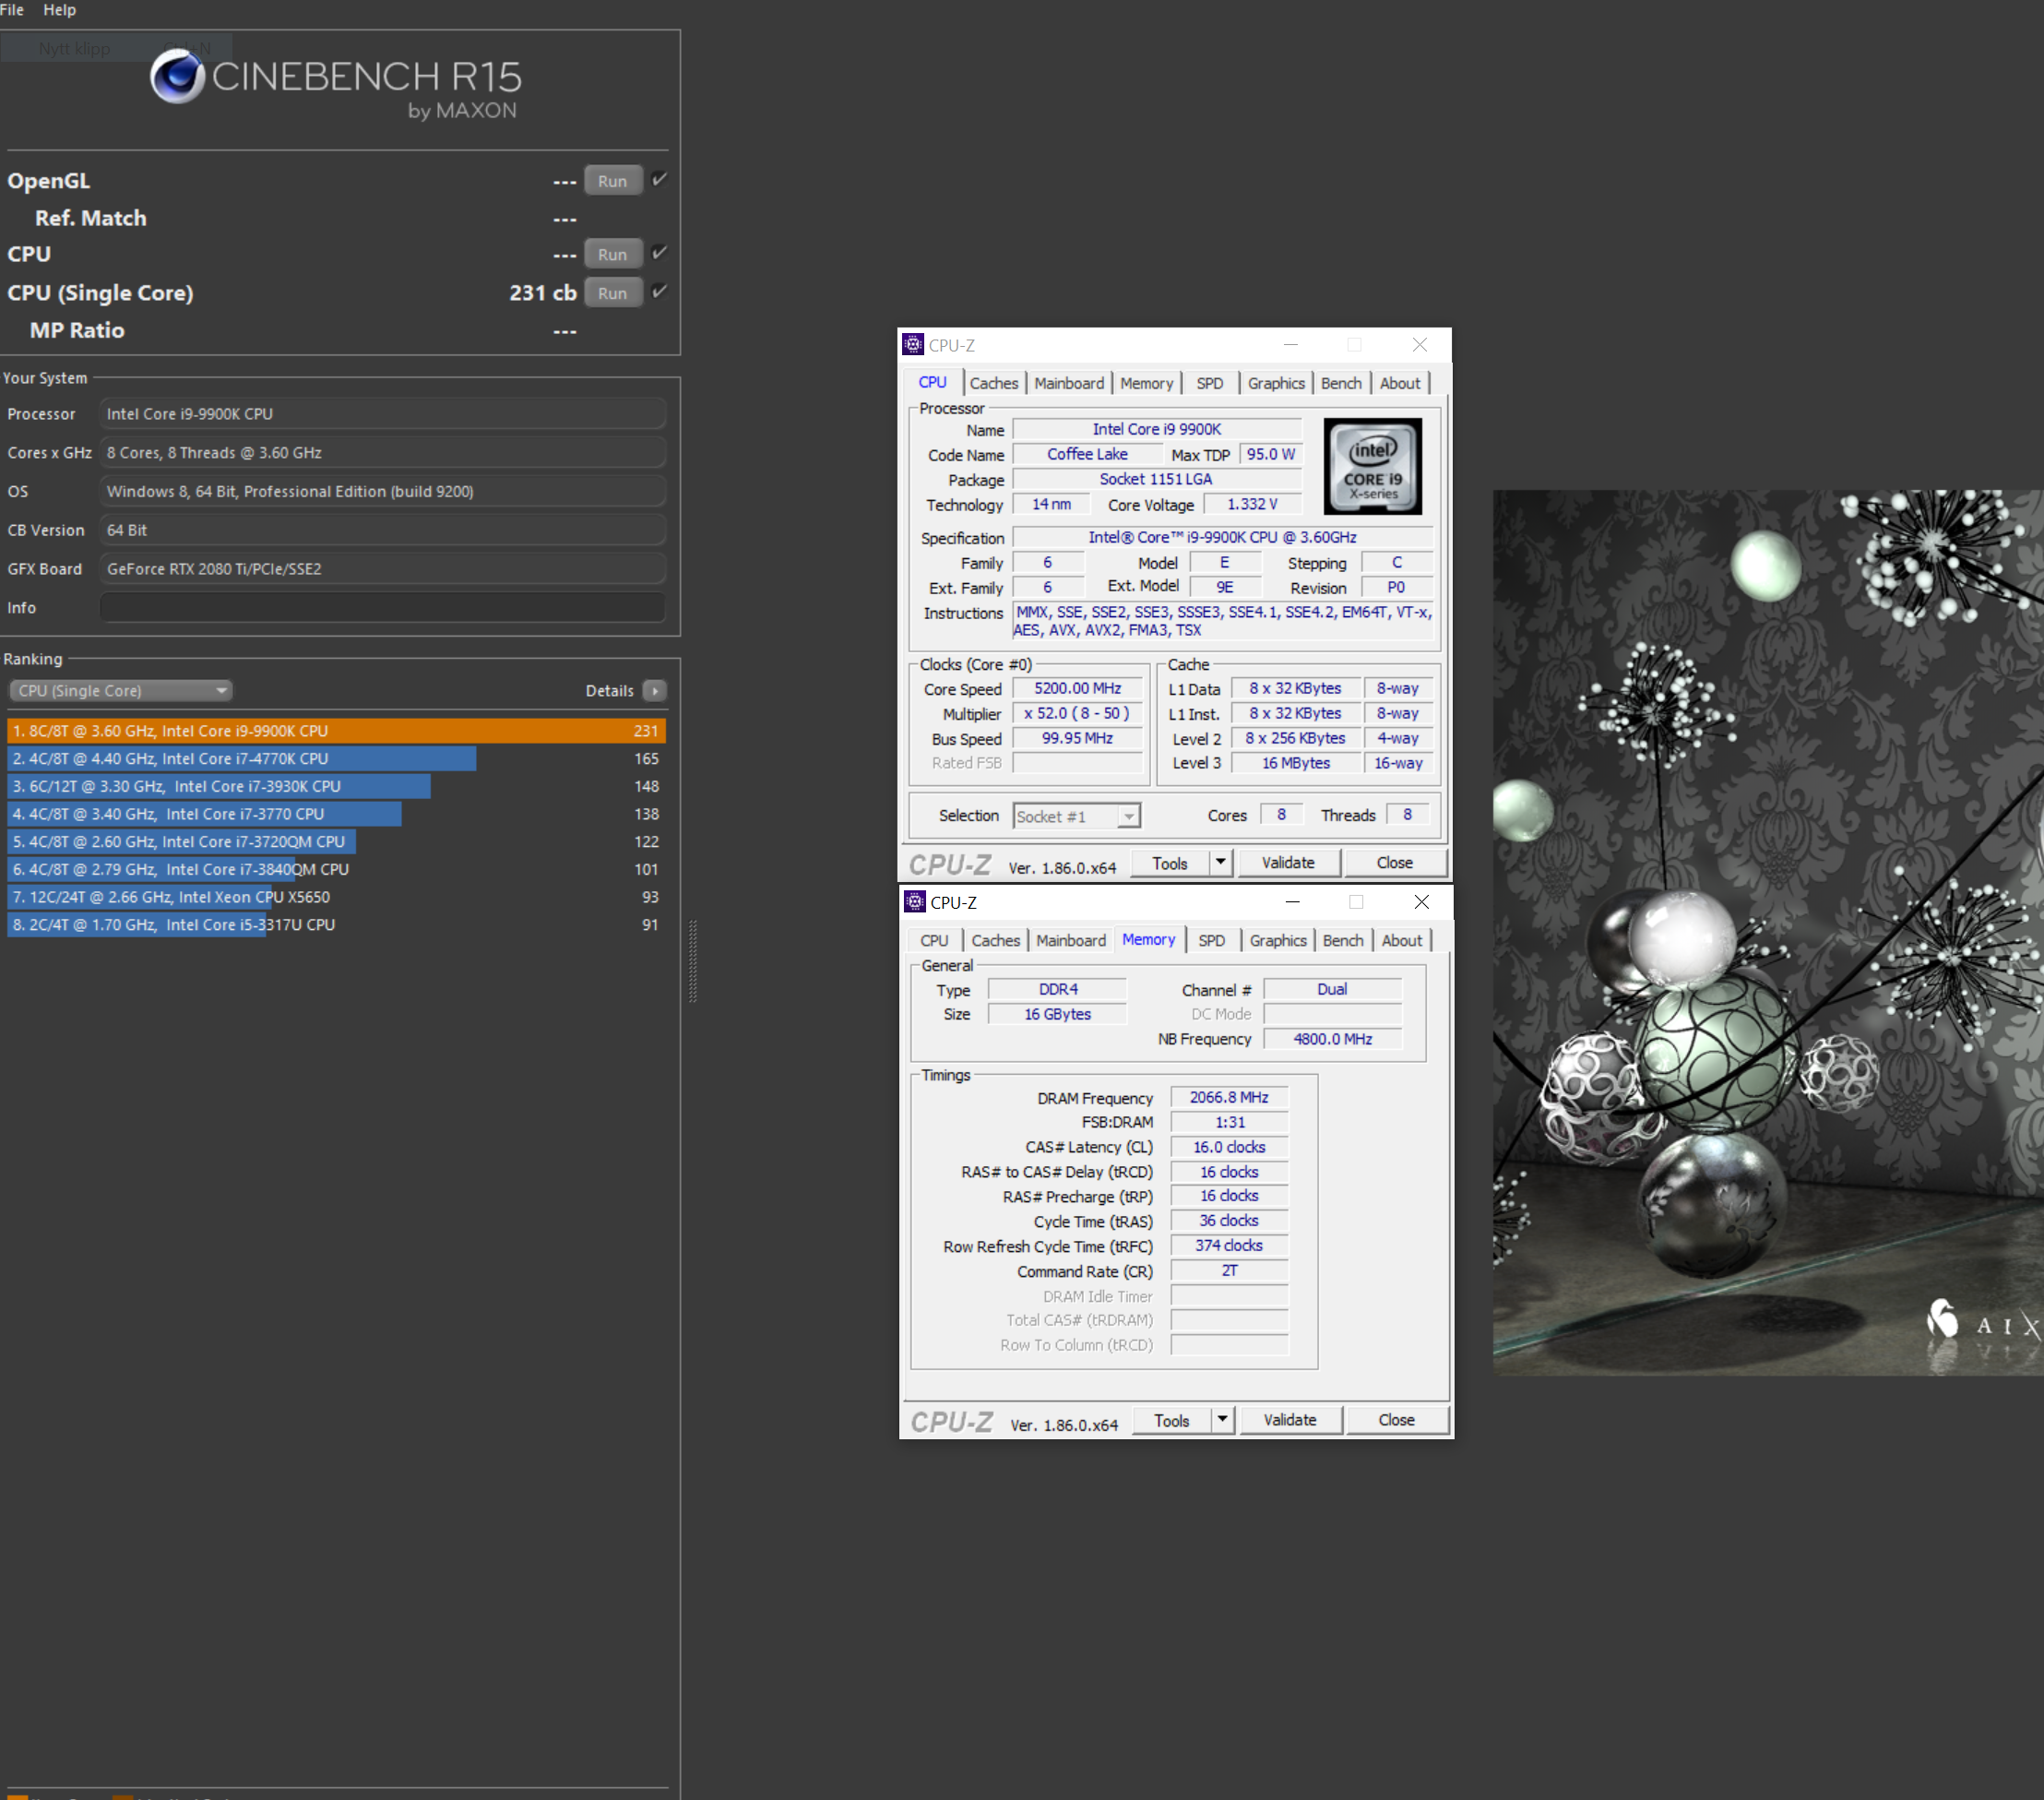The image size is (2044, 1800).
Task: Click the Intel Core i9 X-series logo
Action: (1373, 467)
